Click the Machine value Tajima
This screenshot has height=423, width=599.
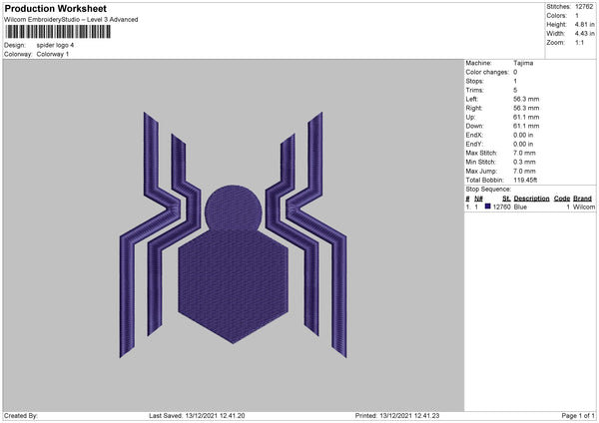coord(522,63)
